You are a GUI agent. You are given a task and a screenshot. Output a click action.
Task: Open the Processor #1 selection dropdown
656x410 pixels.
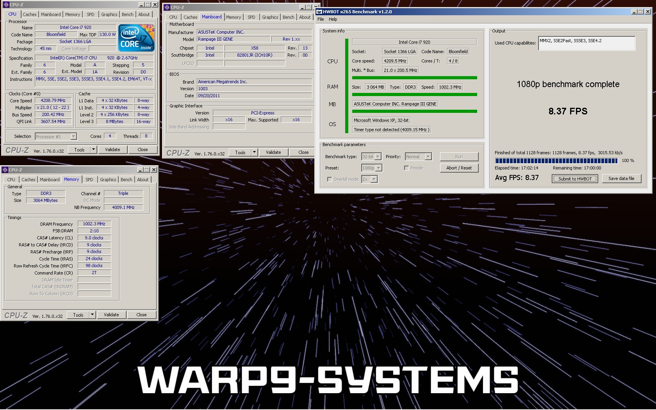click(x=73, y=137)
